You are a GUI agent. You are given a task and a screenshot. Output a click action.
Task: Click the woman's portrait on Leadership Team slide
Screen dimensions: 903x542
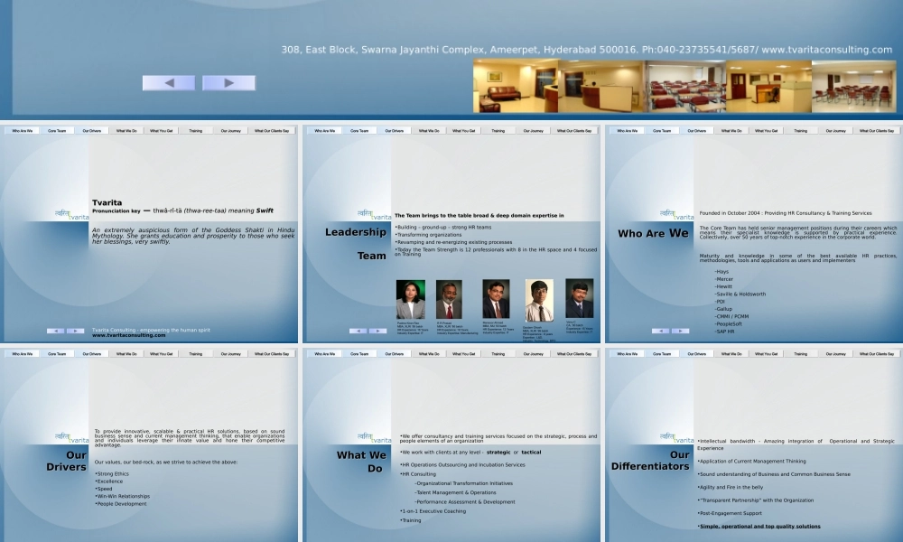[410, 299]
